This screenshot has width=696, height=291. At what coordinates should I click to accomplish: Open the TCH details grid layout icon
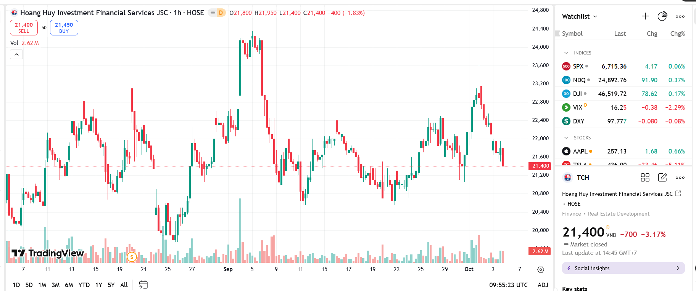(x=645, y=177)
